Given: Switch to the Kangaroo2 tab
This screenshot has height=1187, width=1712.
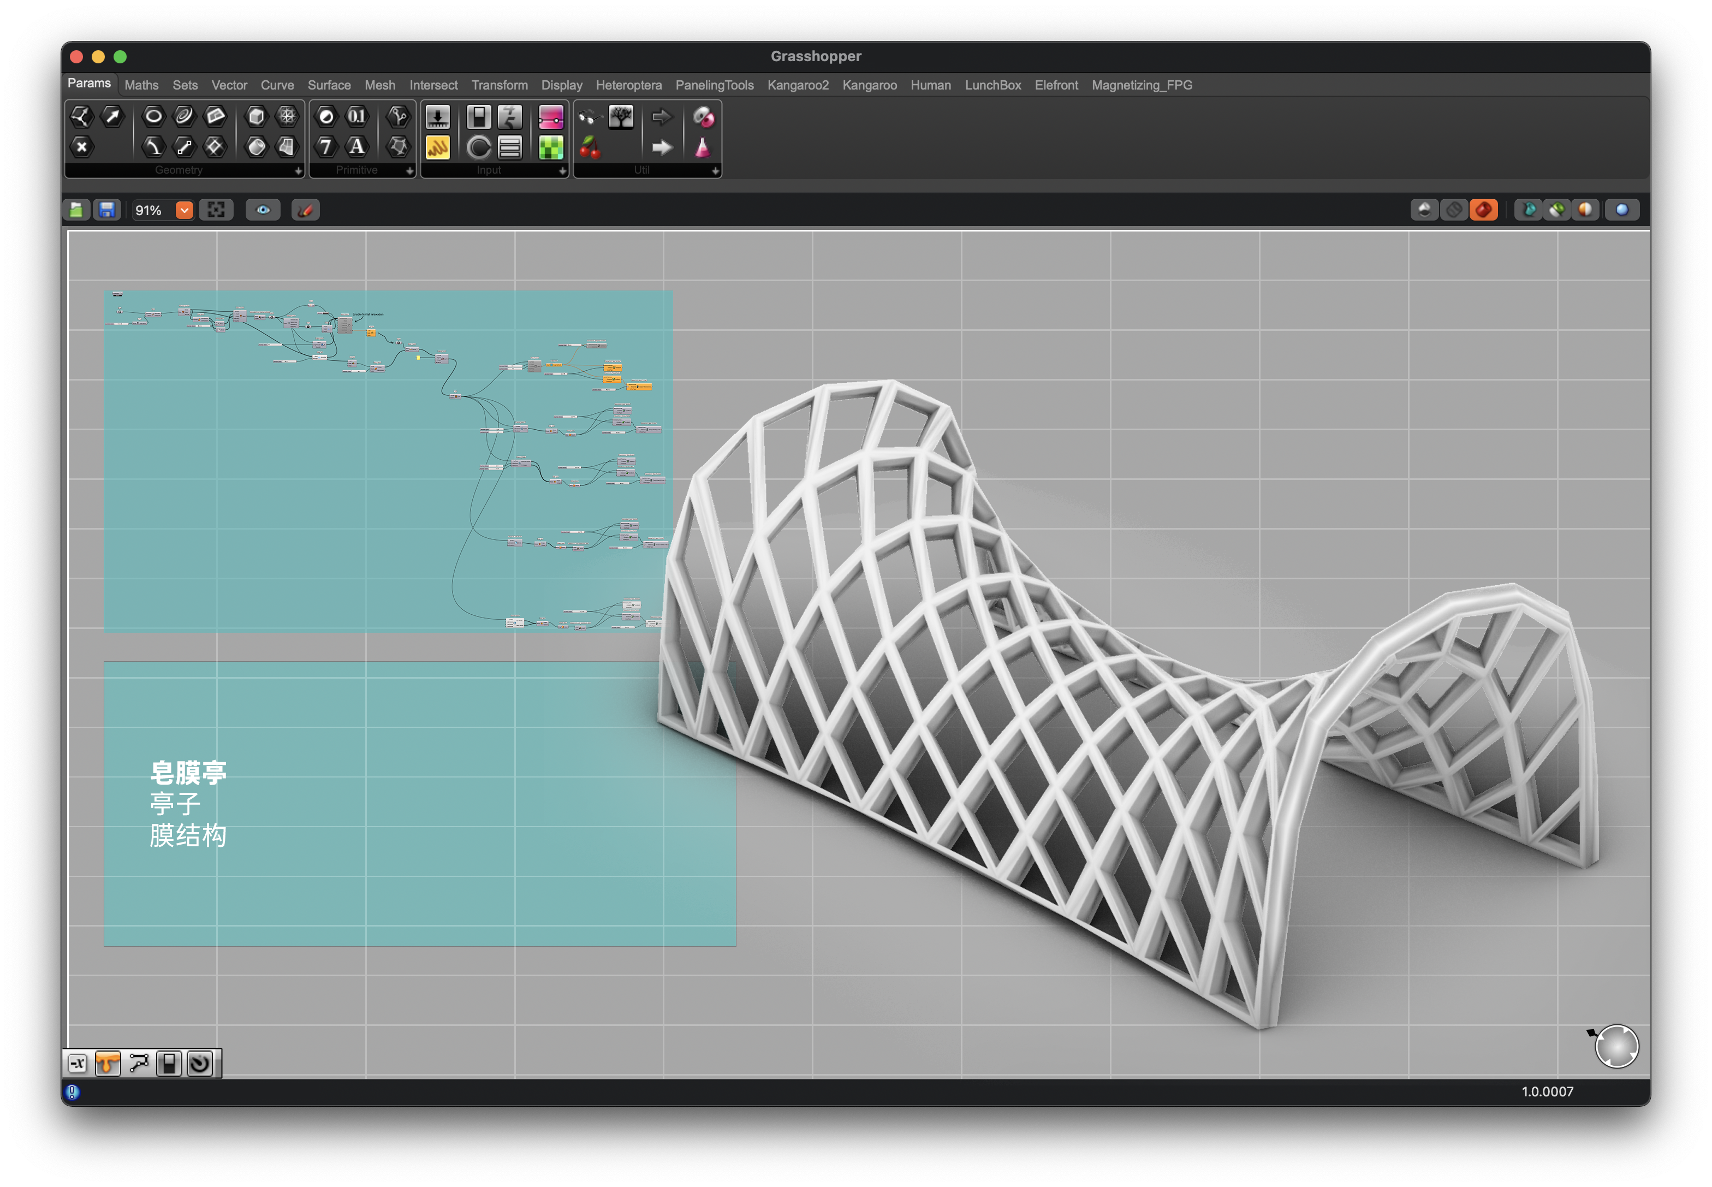Looking at the screenshot, I should [797, 86].
